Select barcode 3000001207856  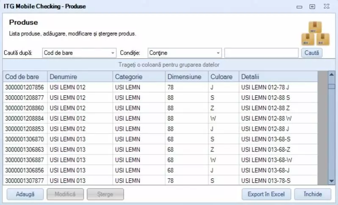pyautogui.click(x=25, y=87)
